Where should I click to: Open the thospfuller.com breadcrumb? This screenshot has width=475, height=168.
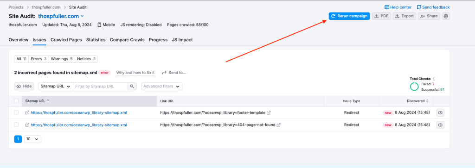(x=46, y=7)
